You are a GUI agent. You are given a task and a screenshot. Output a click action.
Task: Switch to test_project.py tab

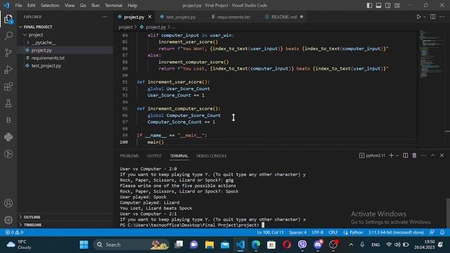(181, 17)
